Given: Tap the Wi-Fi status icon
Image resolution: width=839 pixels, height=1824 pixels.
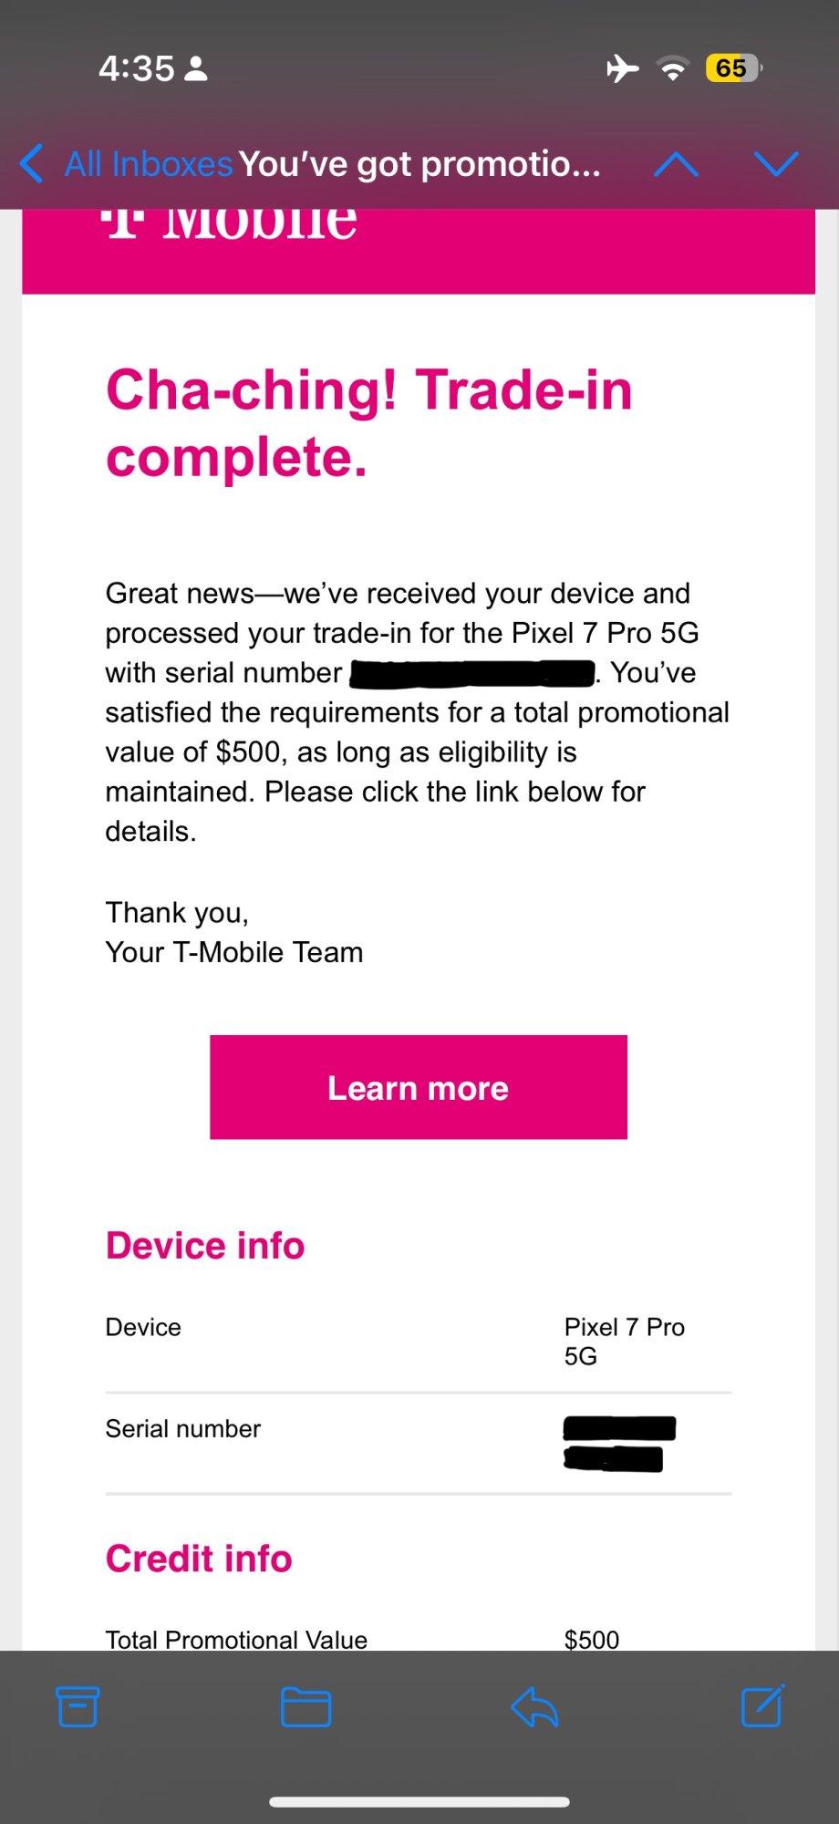Looking at the screenshot, I should point(673,68).
